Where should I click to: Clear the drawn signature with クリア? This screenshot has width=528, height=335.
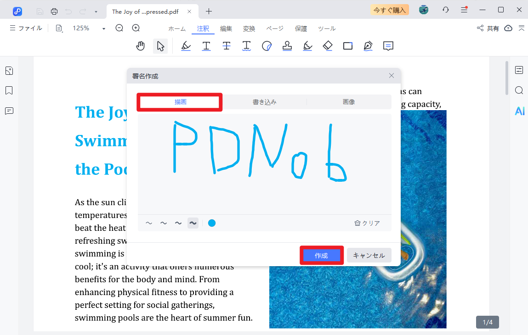(x=367, y=223)
